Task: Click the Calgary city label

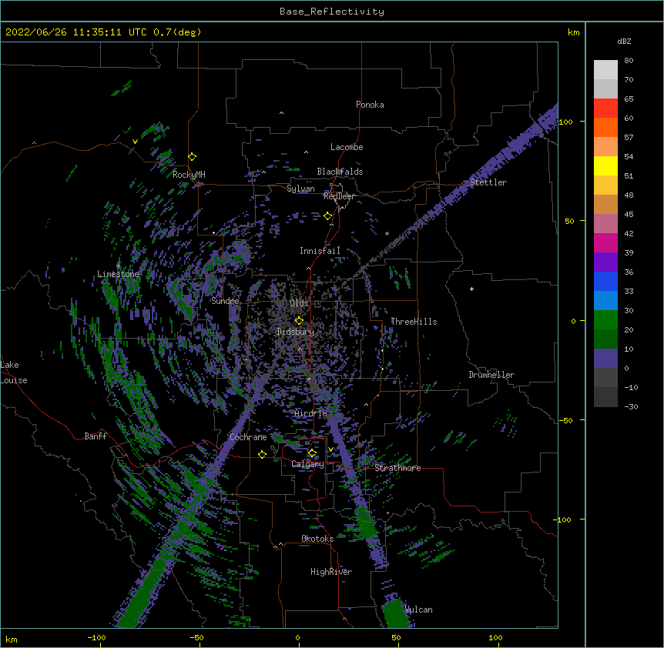Action: (307, 464)
